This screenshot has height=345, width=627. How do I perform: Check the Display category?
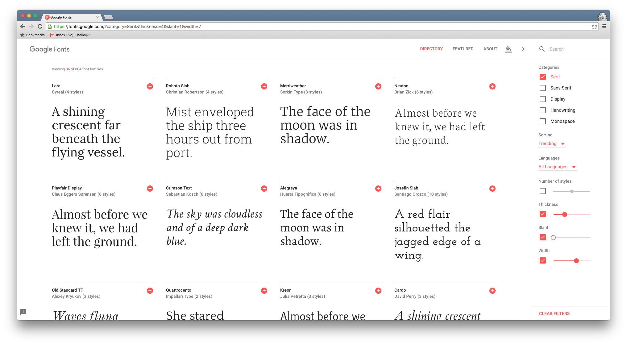tap(543, 99)
